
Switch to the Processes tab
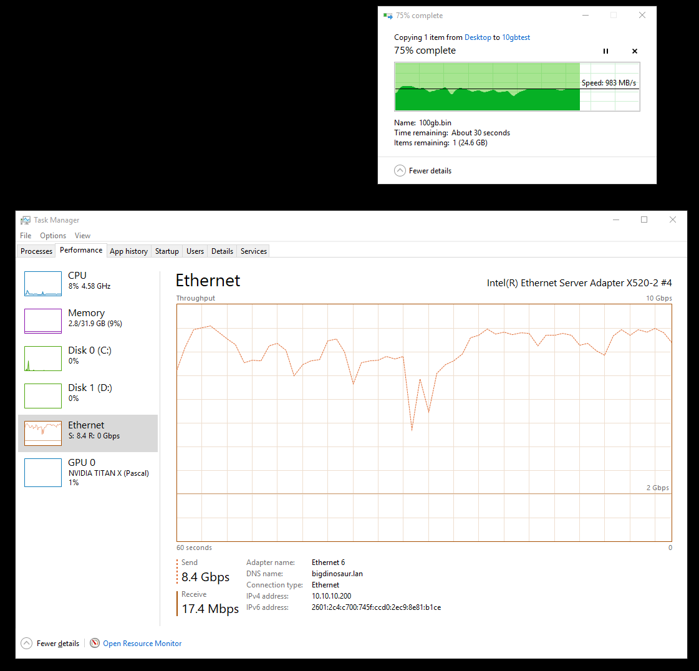[x=36, y=251]
